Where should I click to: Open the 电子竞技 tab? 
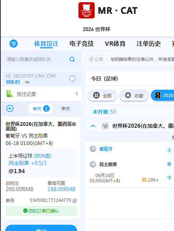[82, 44]
